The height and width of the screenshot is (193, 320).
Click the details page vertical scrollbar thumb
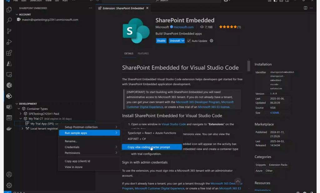[248, 66]
